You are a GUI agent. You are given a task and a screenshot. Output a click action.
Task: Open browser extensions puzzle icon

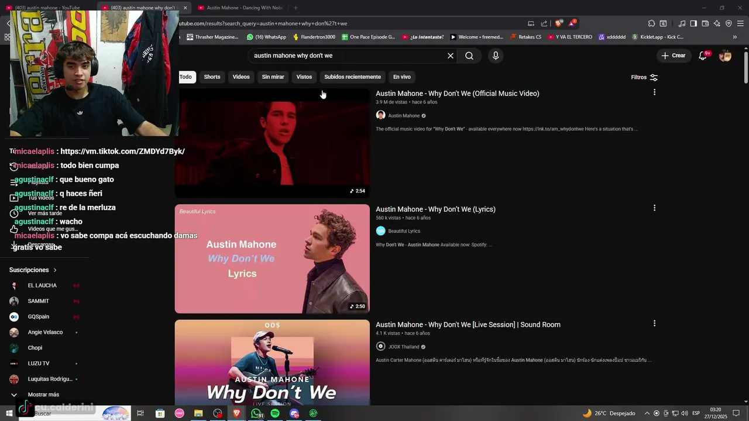coord(651,23)
